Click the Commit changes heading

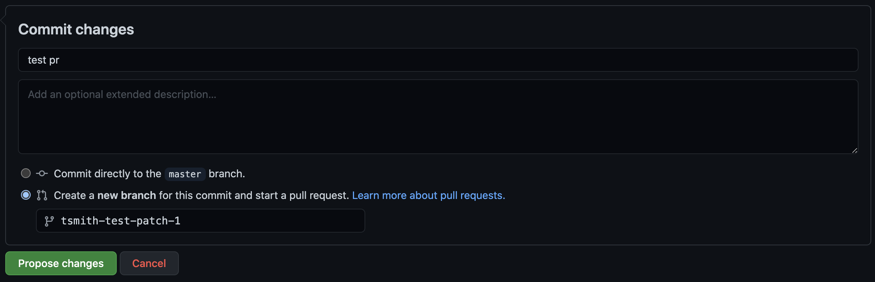point(76,29)
